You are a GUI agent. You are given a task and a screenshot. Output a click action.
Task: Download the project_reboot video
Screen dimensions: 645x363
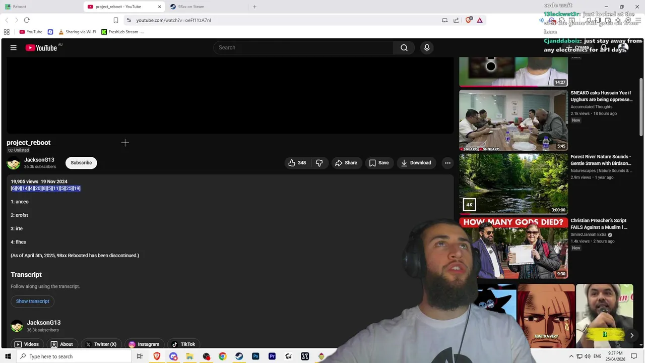coord(416,163)
